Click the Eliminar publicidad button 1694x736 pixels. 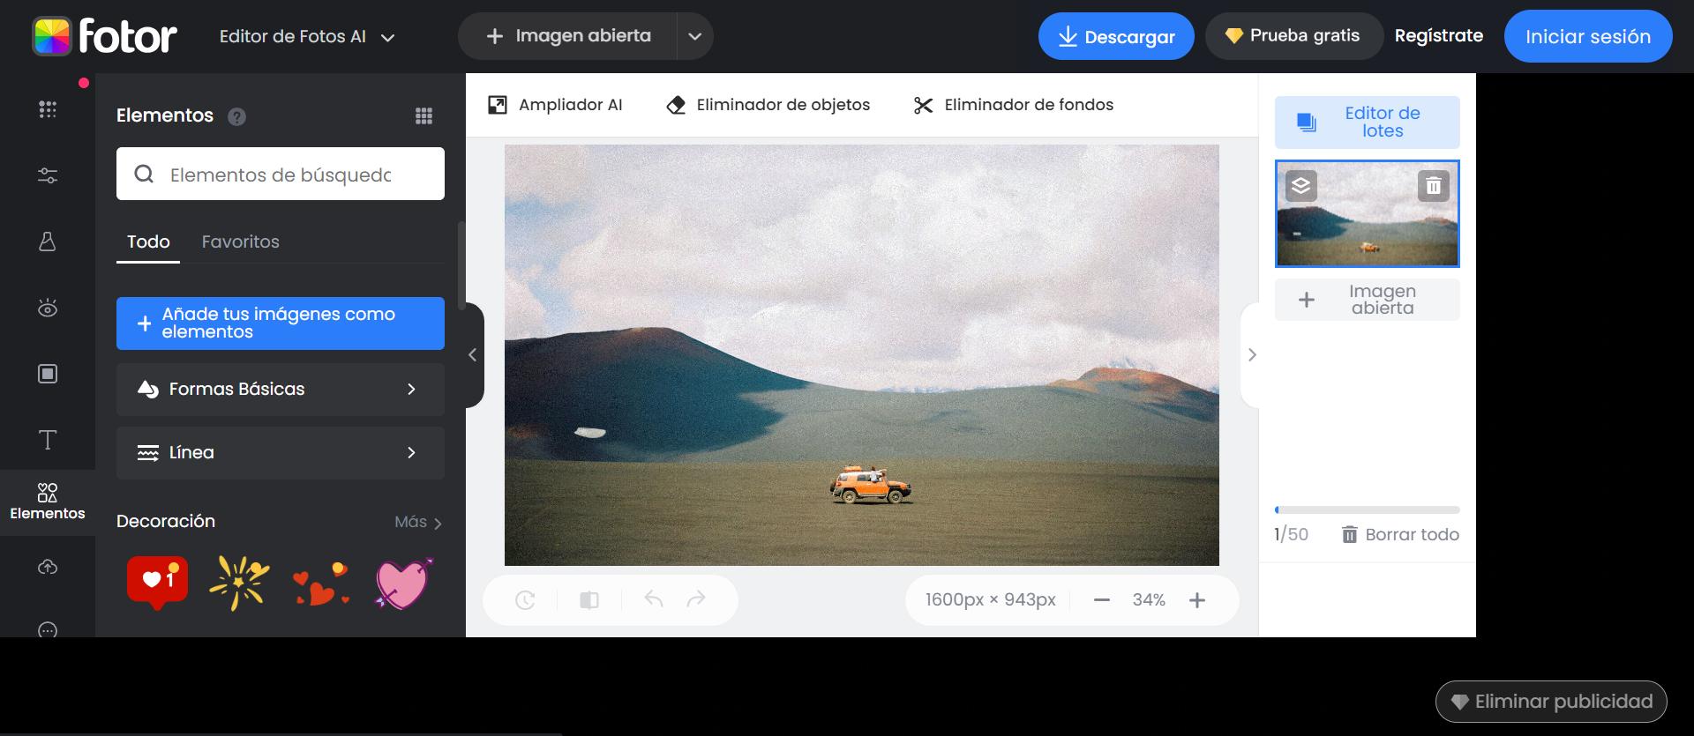(x=1551, y=702)
